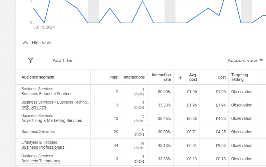The height and width of the screenshot is (167, 266).
Task: Open the Web Services segment link
Action: point(34,107)
